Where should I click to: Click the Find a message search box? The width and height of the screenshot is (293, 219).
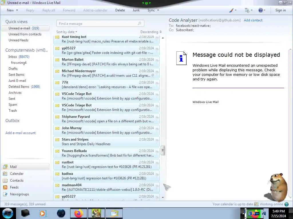point(100,23)
